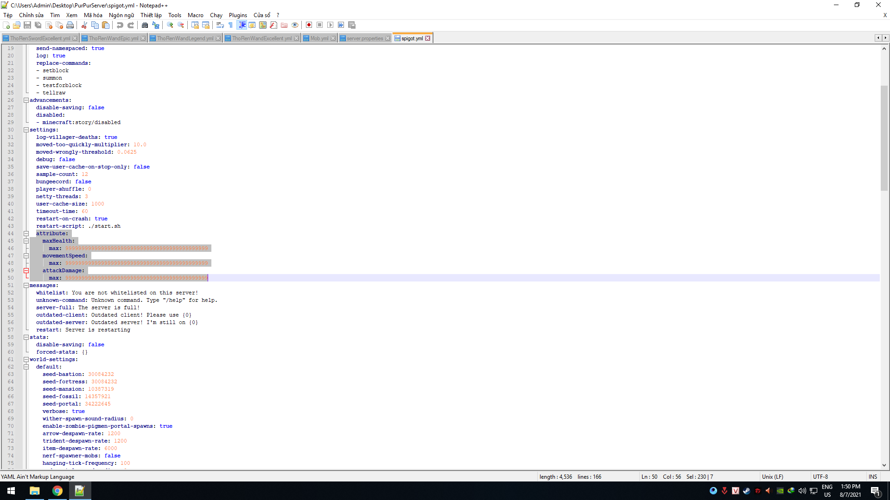
Task: Click the Cut scissors icon
Action: pyautogui.click(x=84, y=25)
